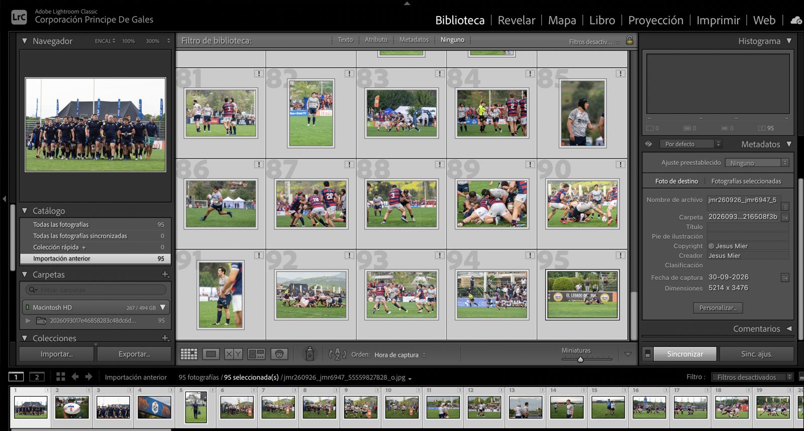Go back to previous source arrow
804x431 pixels.
[x=75, y=377]
